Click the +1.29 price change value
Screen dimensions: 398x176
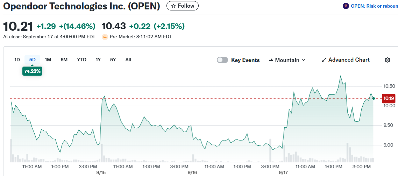tap(47, 26)
